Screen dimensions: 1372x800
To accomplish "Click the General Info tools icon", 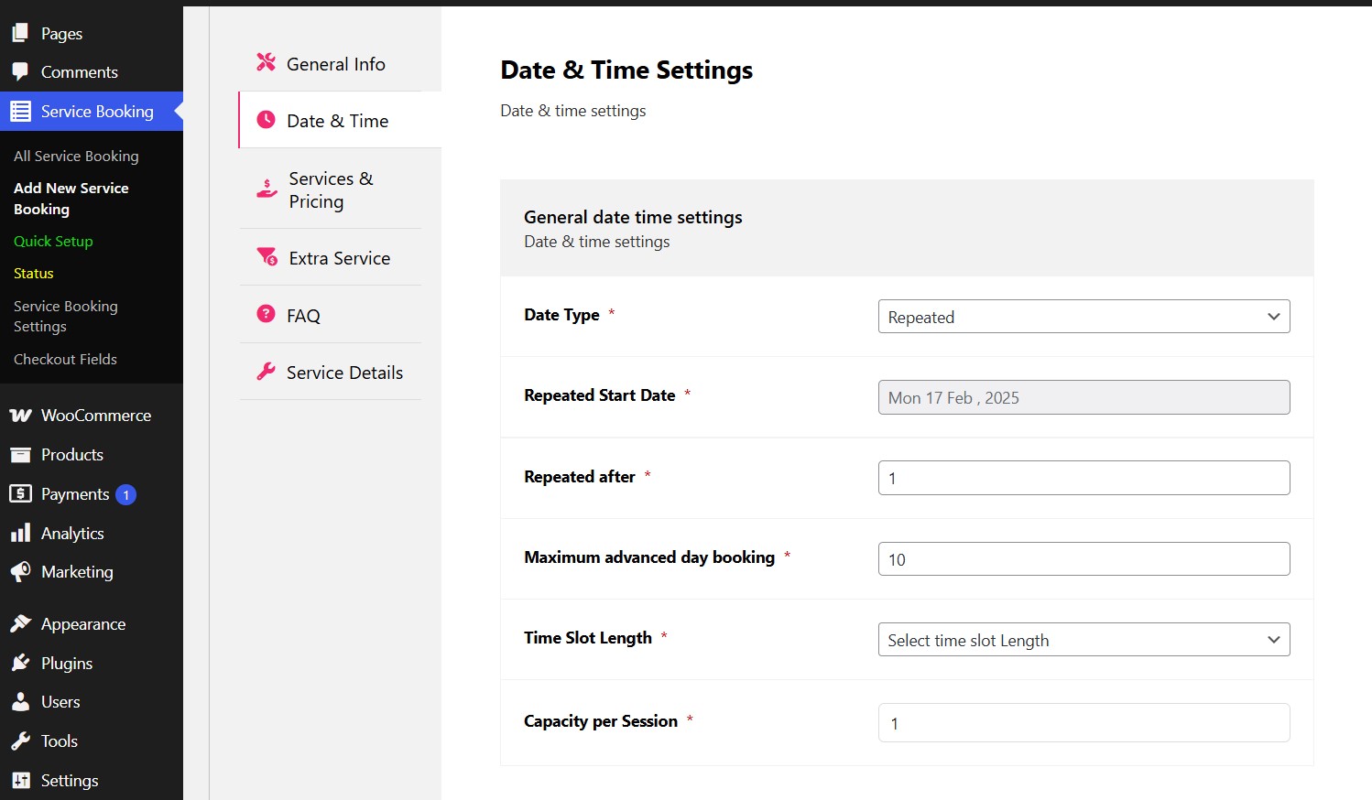I will pyautogui.click(x=266, y=61).
